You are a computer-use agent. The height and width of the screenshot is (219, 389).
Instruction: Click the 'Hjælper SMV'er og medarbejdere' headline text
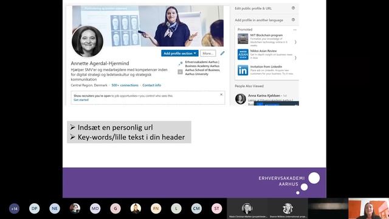click(119, 74)
